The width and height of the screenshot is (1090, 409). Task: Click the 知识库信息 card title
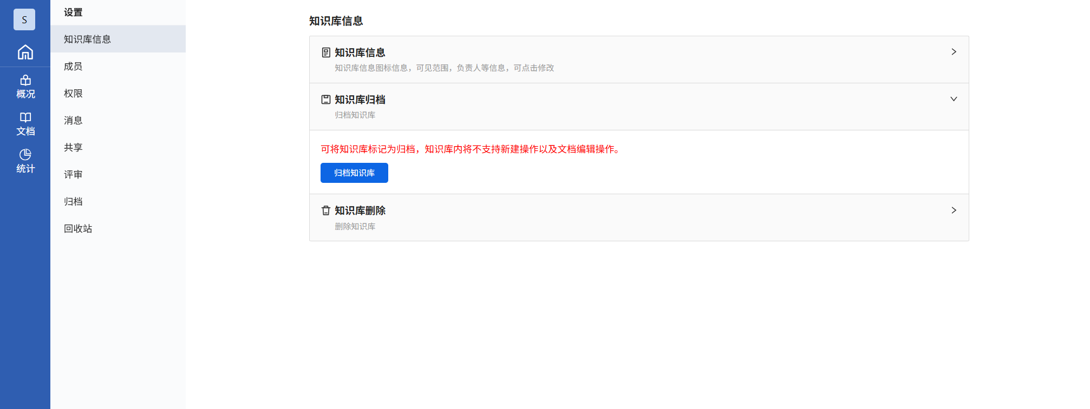click(360, 52)
